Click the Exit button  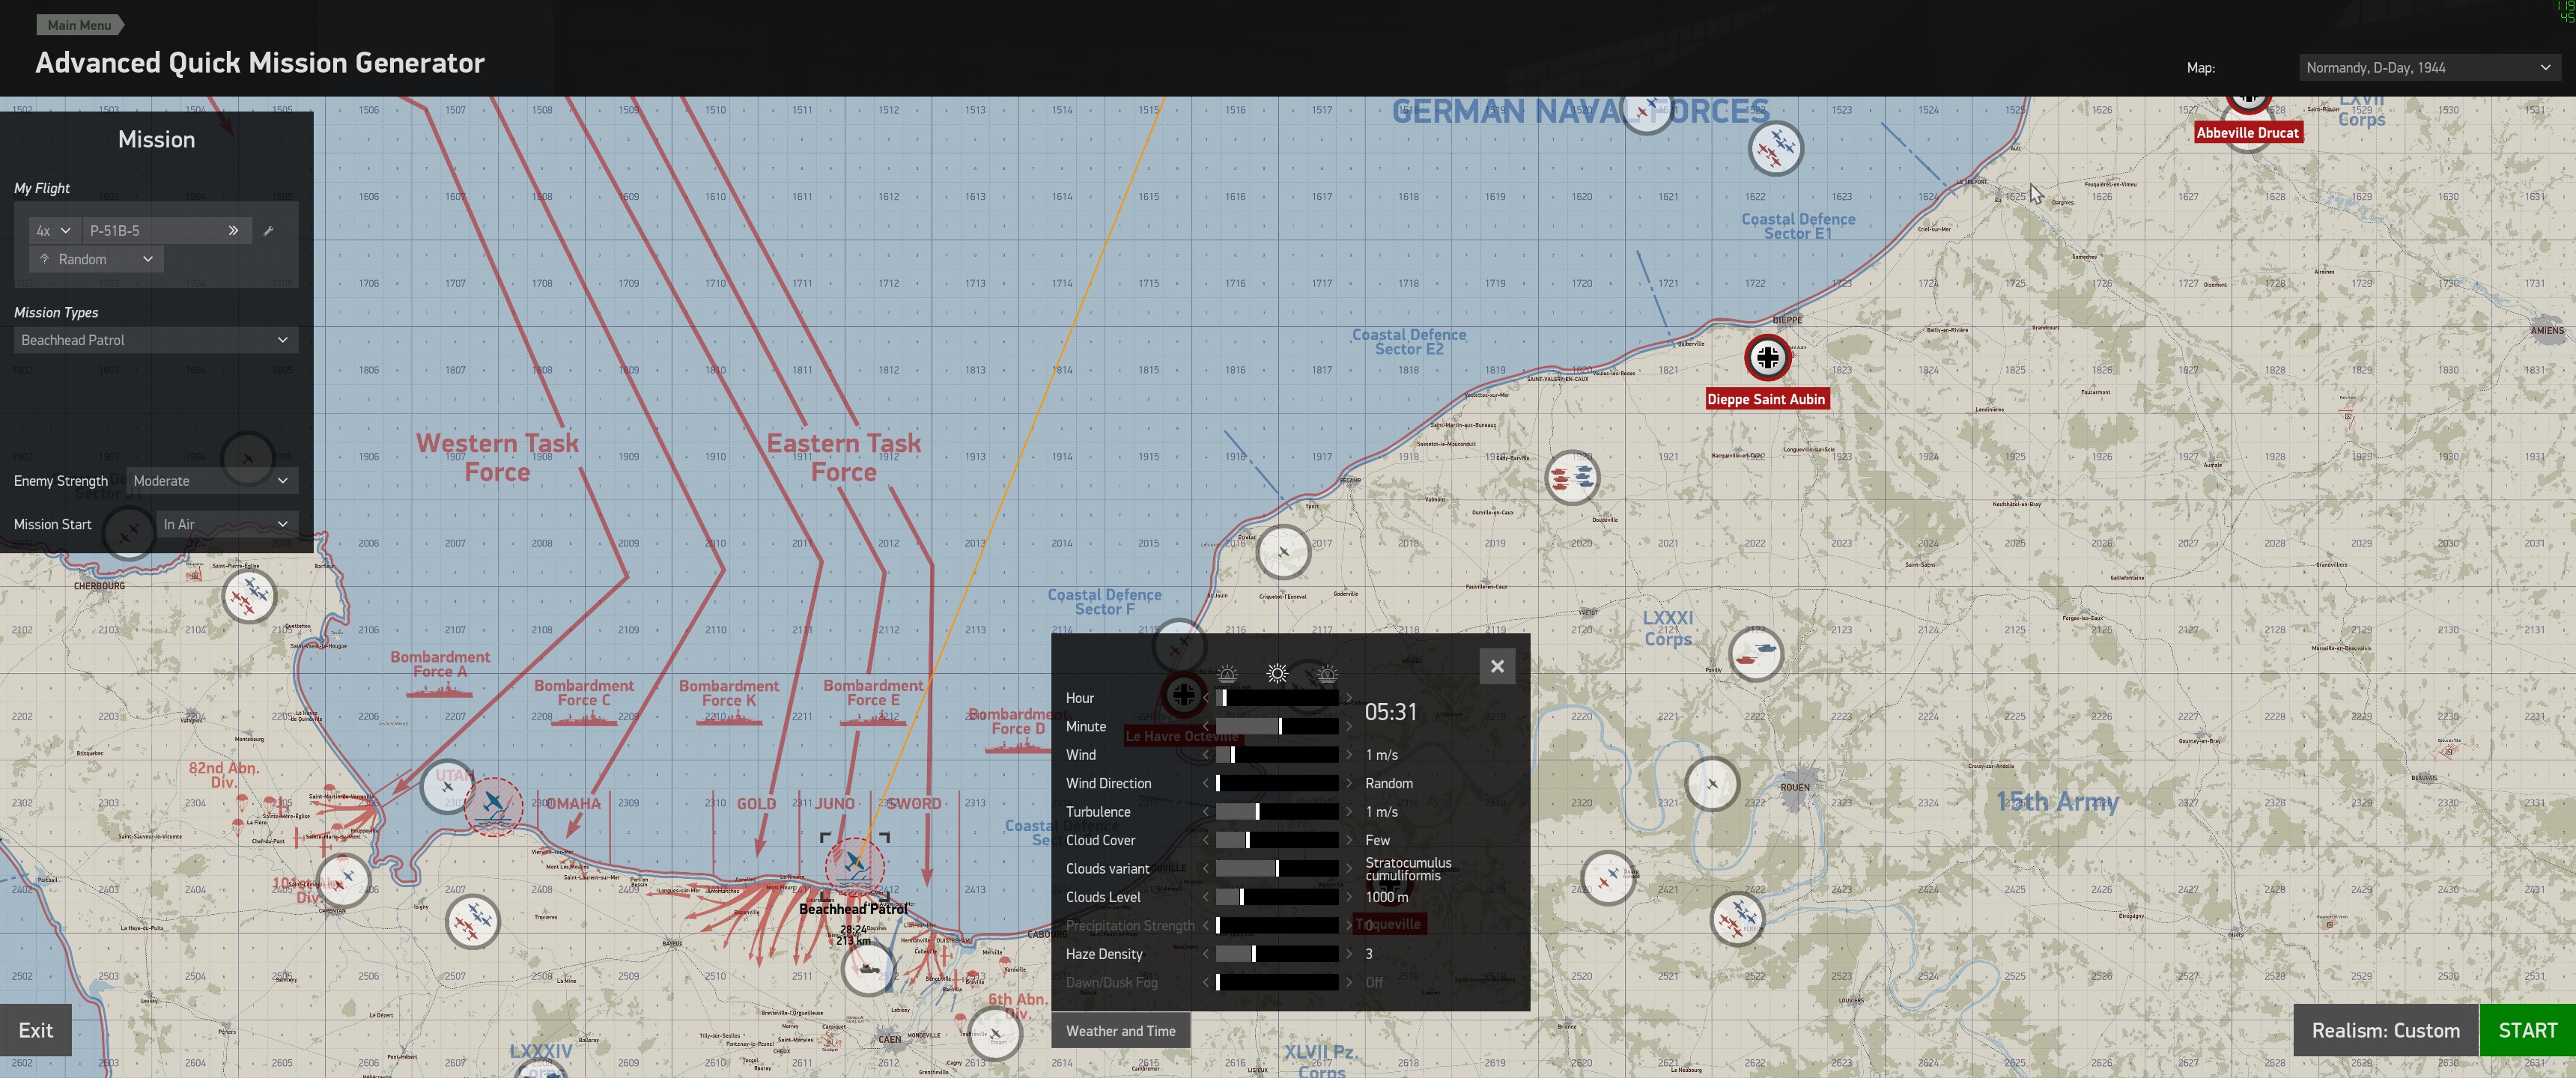tap(36, 1030)
